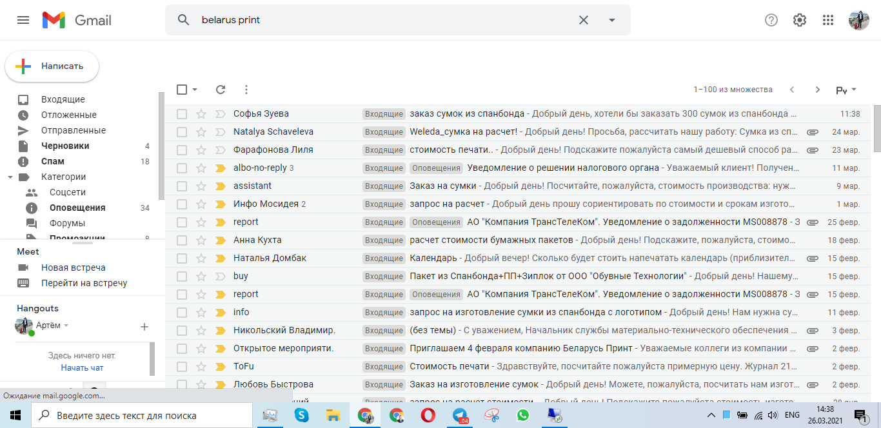The height and width of the screenshot is (428, 881).
Task: Click Перейти на встречу
Action: click(84, 283)
